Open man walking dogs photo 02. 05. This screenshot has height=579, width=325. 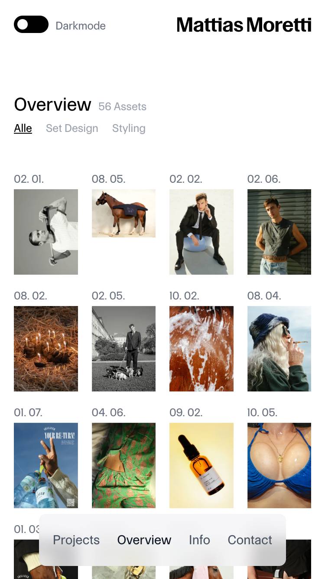tap(123, 349)
